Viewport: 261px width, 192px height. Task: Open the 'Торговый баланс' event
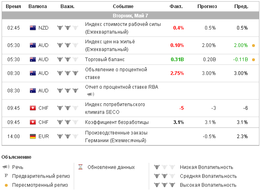pos(105,60)
